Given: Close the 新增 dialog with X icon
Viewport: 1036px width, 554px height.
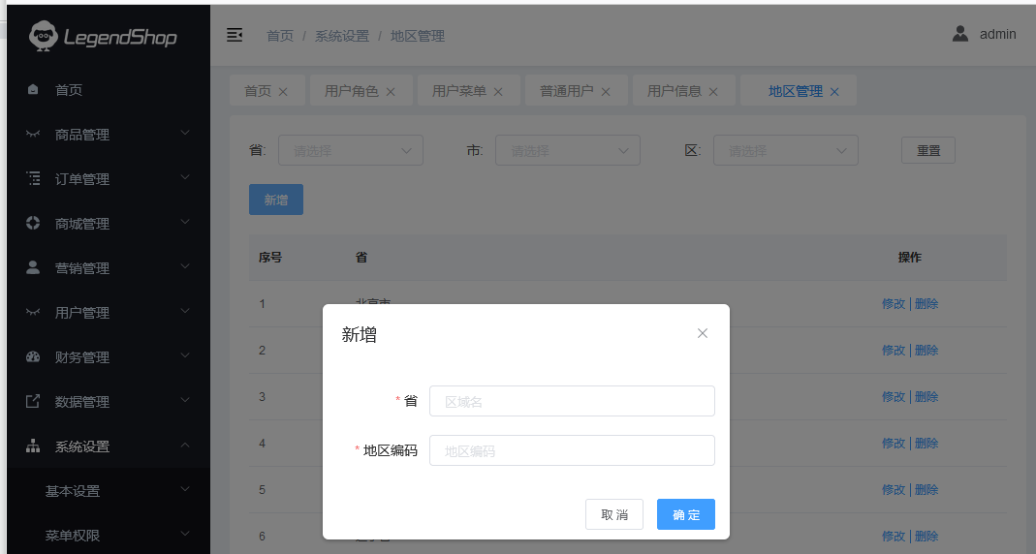Looking at the screenshot, I should pyautogui.click(x=703, y=333).
